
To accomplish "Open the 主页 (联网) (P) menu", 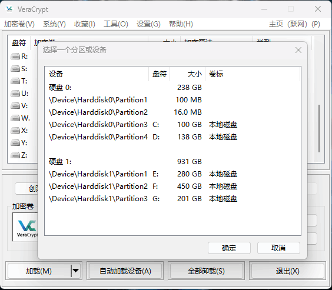I will (x=294, y=24).
